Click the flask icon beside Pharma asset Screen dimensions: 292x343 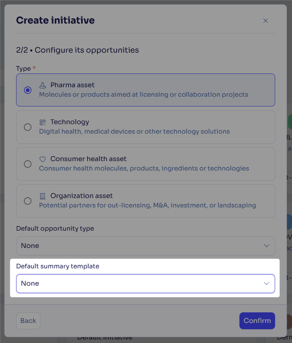(x=43, y=85)
